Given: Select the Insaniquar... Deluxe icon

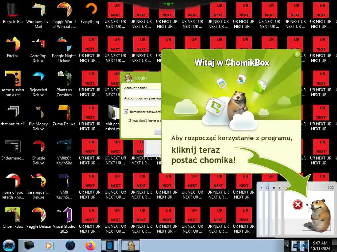Looking at the screenshot, I should (38, 186).
